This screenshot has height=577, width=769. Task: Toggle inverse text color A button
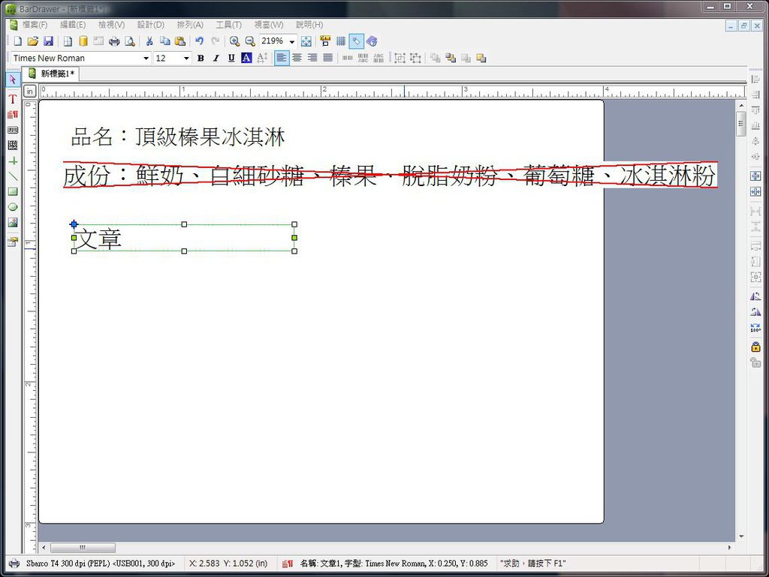click(x=246, y=58)
